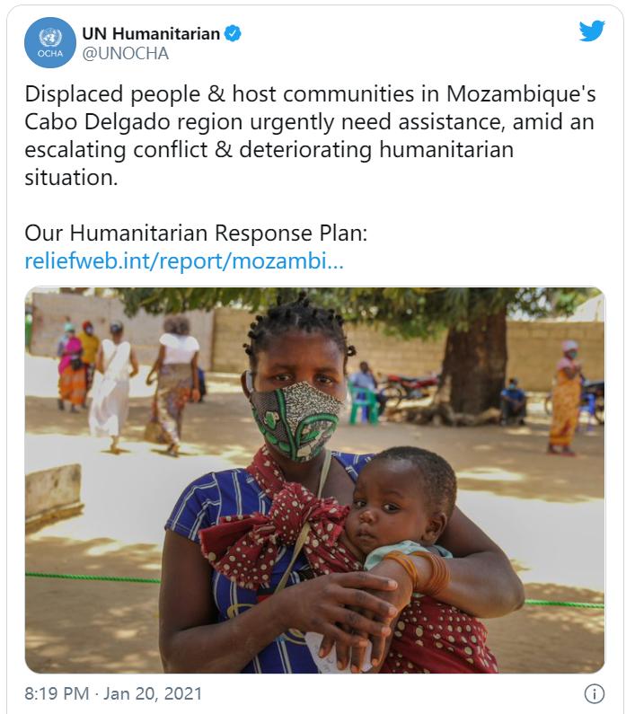Click the word "situation." in tweet text
Image resolution: width=635 pixels, height=714 pixels.
(71, 177)
